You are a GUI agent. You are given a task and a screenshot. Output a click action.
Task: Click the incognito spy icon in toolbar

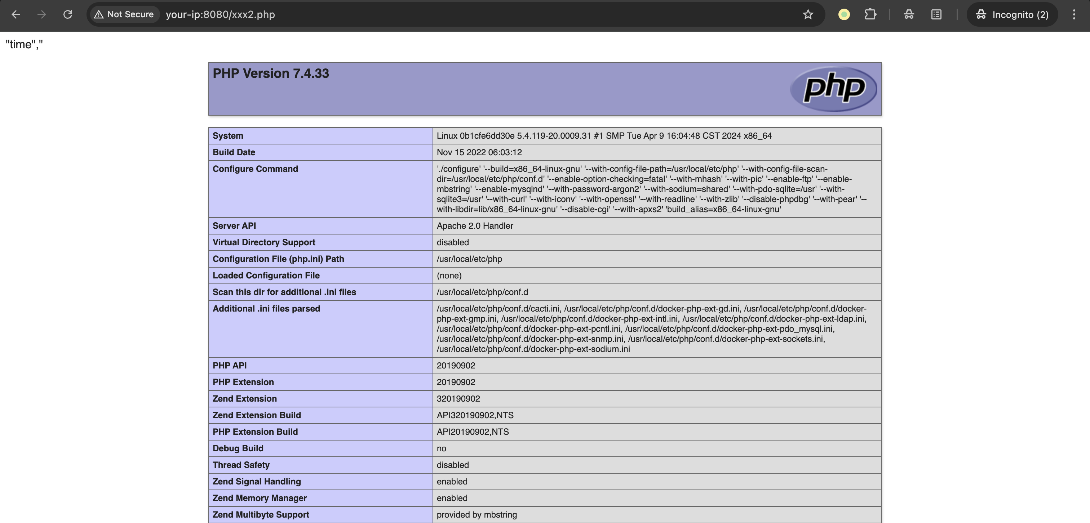(908, 14)
